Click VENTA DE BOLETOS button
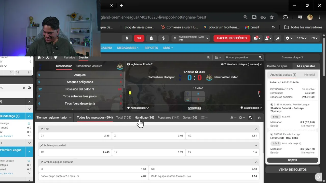 pos(293,170)
